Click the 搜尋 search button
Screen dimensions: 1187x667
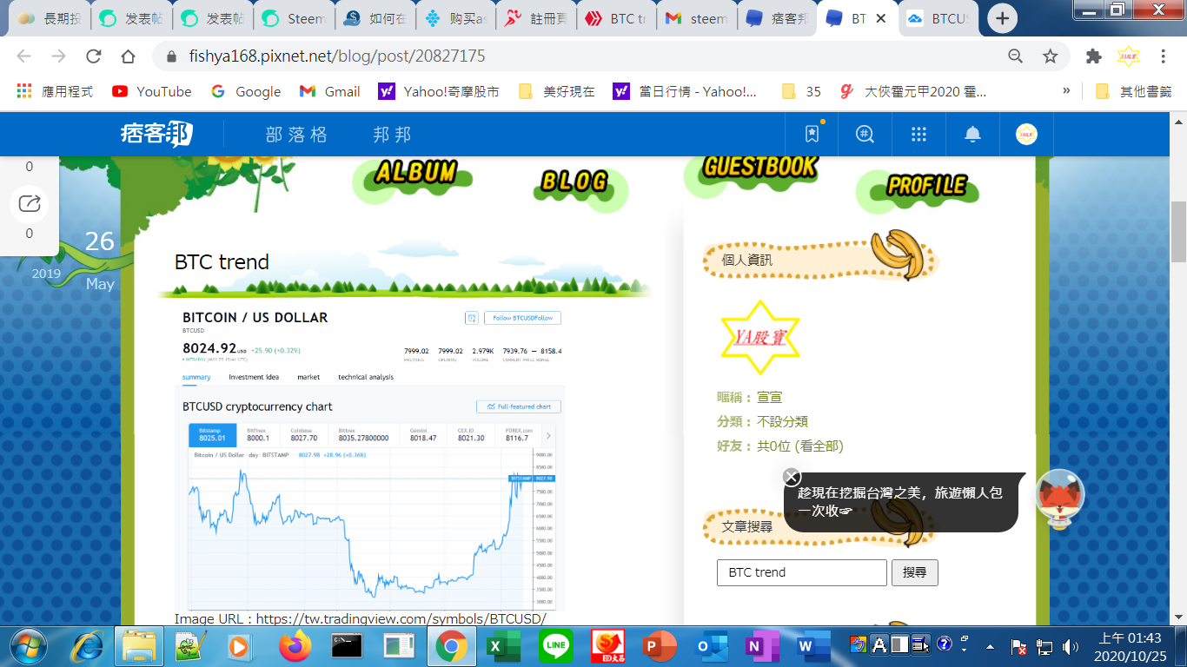click(915, 573)
